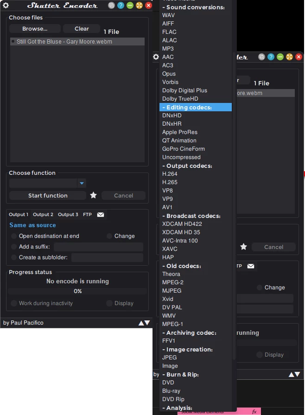Toggle Change option in right window
The image size is (305, 415).
click(x=260, y=287)
